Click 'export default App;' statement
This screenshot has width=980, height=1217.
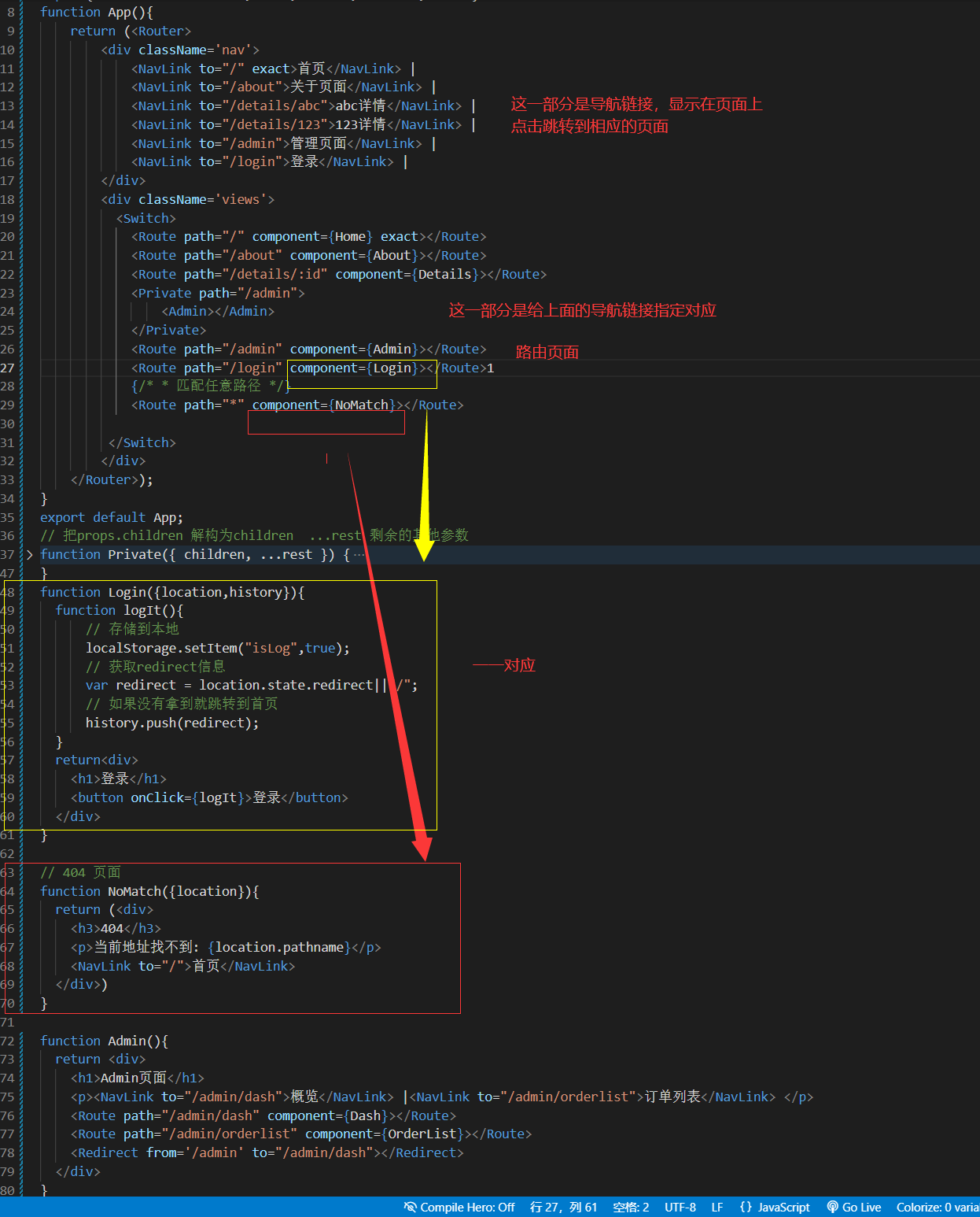point(112,517)
